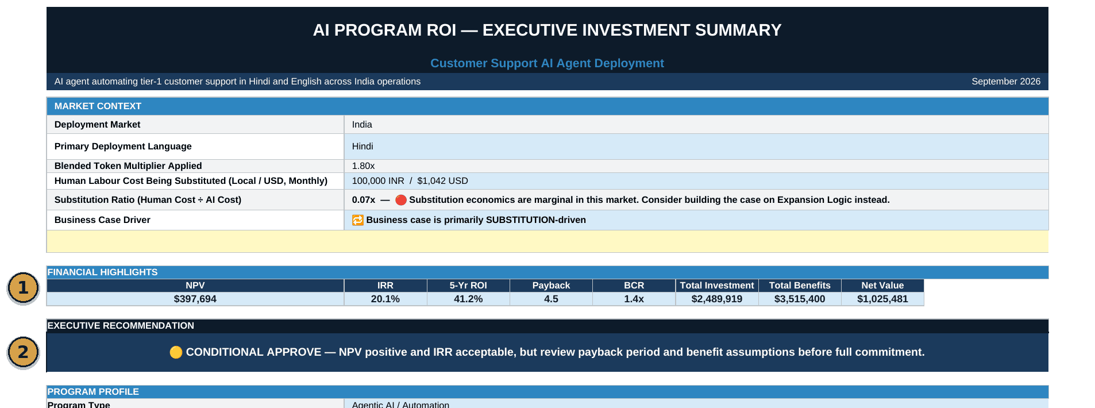The image size is (1095, 408).
Task: Select the 'Substitution Ratio' label cell
Action: (195, 200)
